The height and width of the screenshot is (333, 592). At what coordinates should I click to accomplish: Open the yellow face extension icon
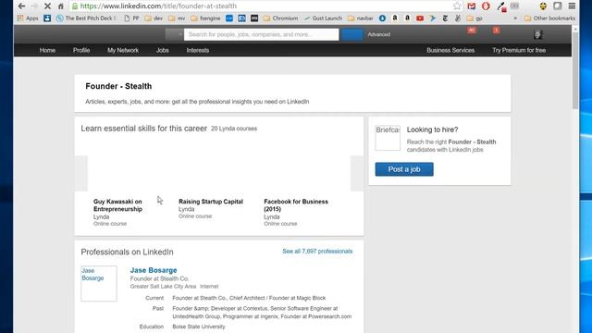pos(543,6)
